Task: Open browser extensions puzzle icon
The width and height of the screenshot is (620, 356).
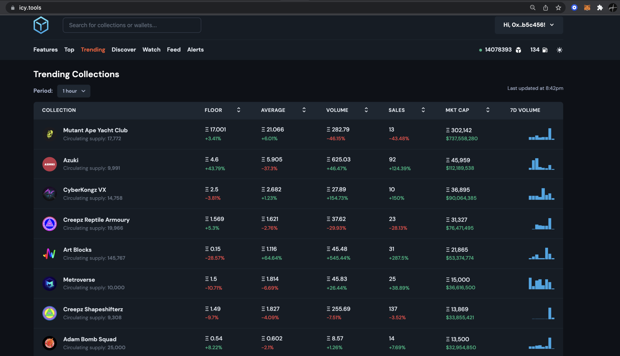Action: pyautogui.click(x=600, y=8)
